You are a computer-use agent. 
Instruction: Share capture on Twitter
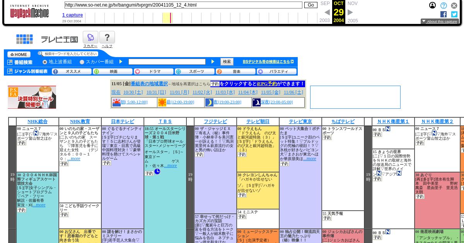[x=454, y=14]
